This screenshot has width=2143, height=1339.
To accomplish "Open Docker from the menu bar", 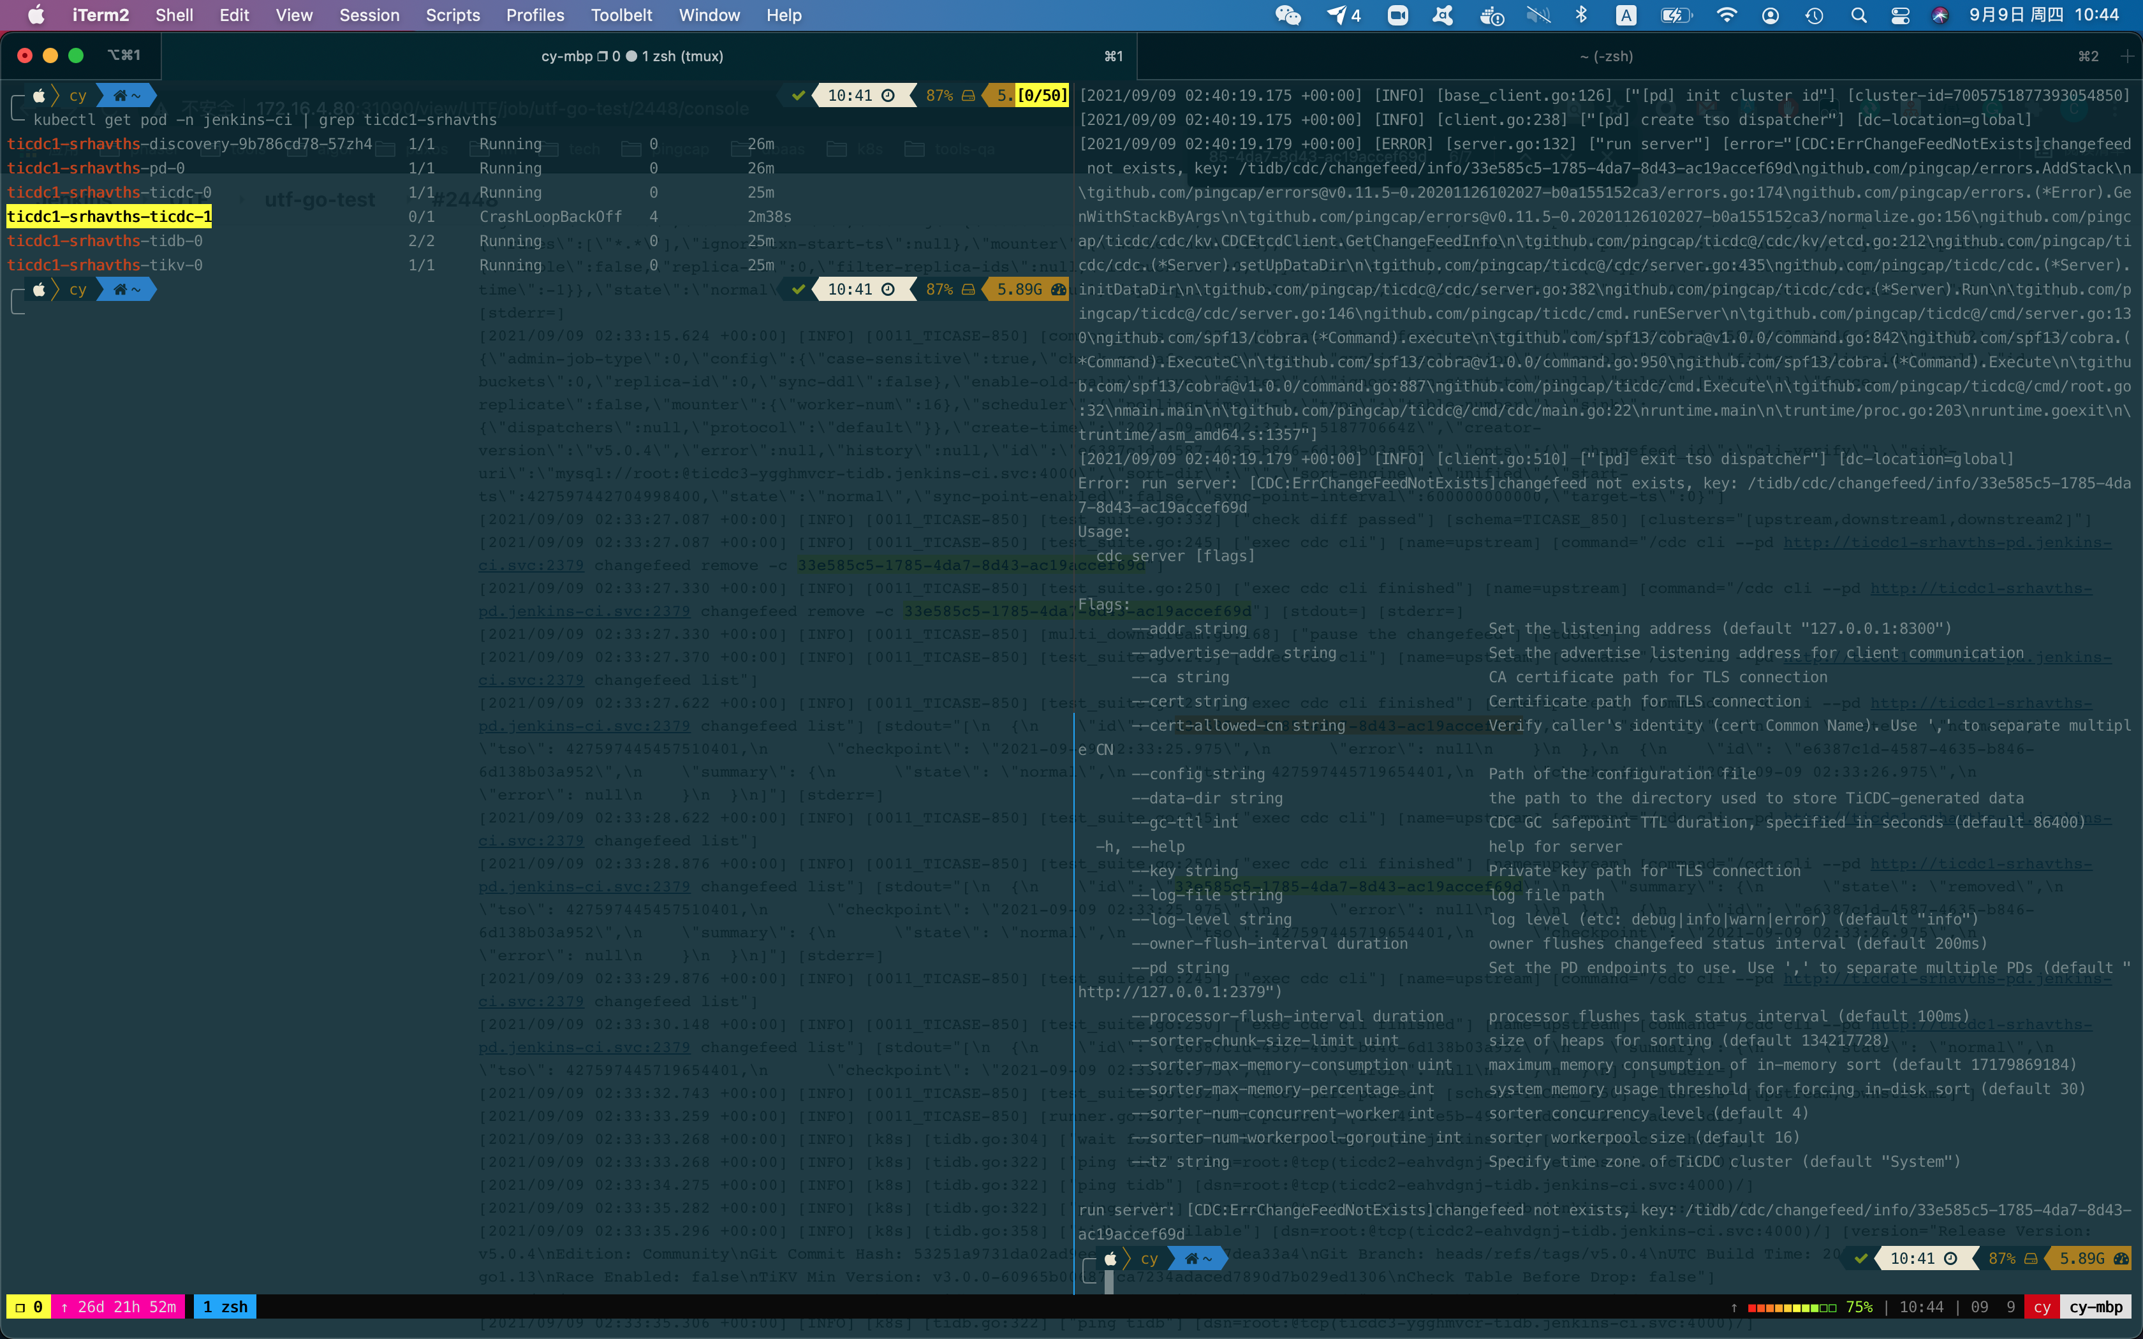I will tap(1494, 15).
